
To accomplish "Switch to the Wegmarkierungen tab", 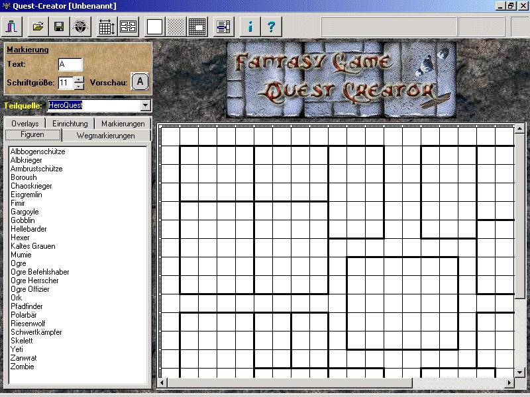I will [x=106, y=136].
